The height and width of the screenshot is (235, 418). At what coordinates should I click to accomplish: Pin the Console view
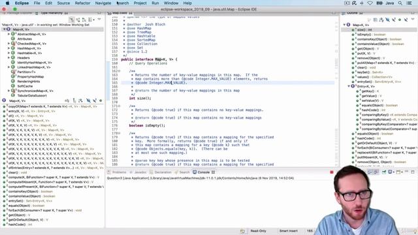[x=384, y=172]
